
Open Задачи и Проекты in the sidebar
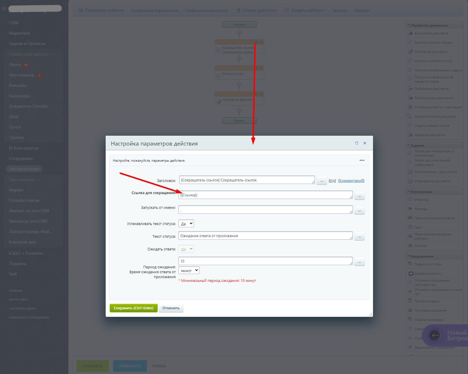[27, 44]
